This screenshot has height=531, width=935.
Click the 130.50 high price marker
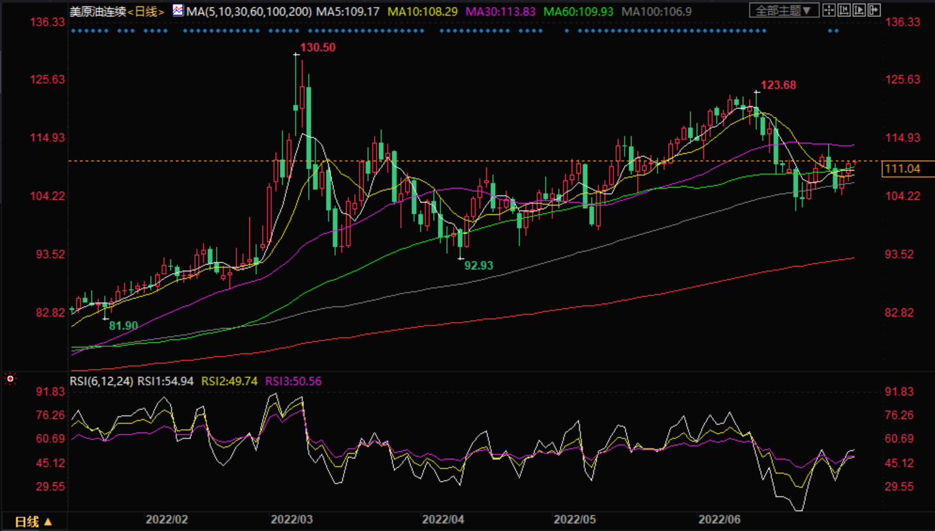coord(317,48)
